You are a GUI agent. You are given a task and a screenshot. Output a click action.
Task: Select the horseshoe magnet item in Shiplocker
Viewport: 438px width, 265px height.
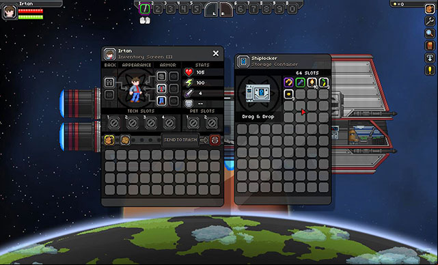[288, 83]
